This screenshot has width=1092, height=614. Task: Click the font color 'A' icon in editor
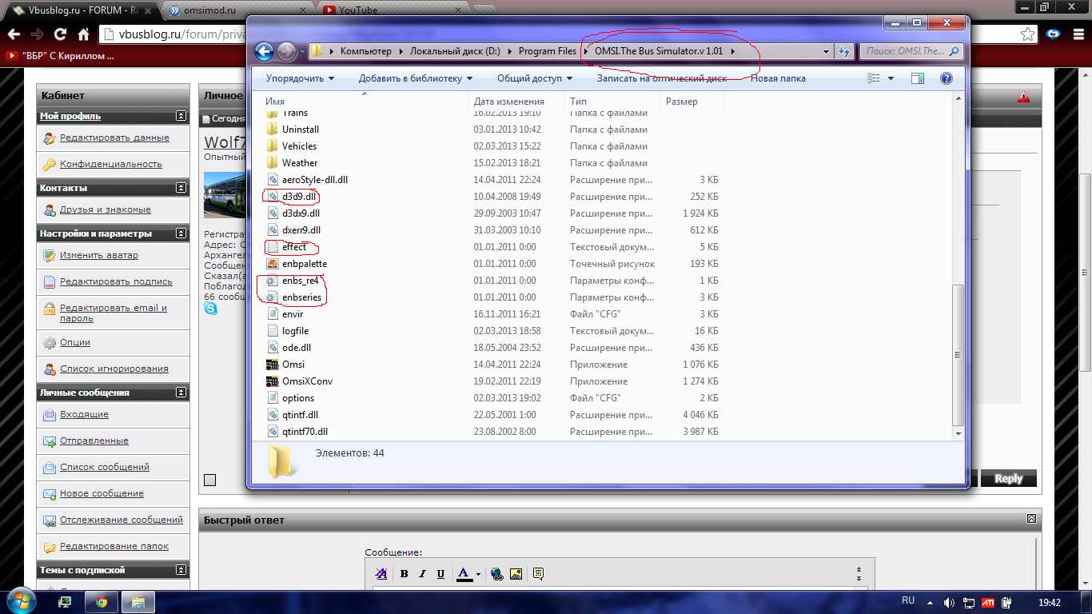point(463,573)
